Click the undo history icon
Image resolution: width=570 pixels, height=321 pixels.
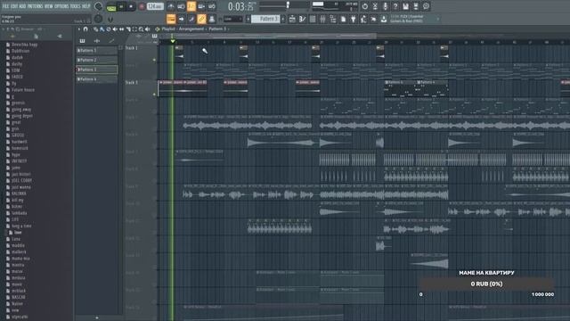(x=365, y=6)
